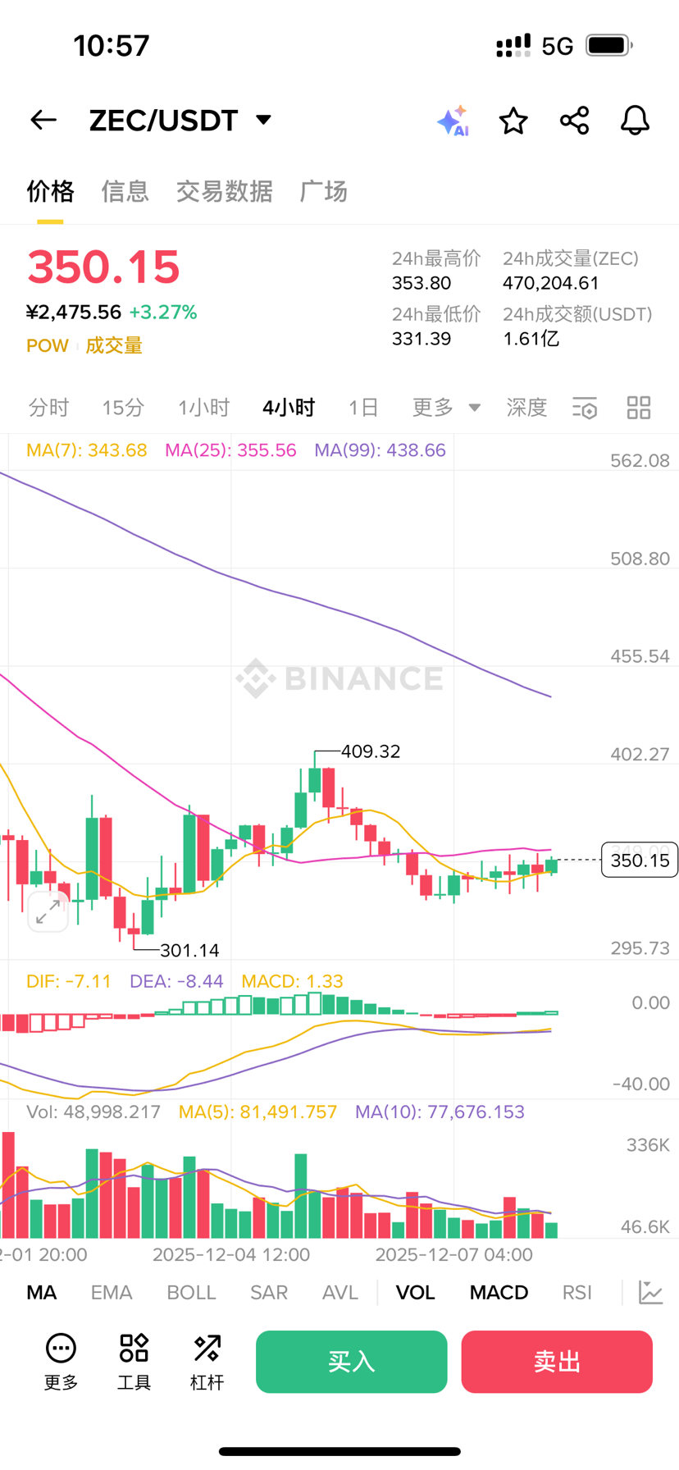Tap the back arrow icon
The width and height of the screenshot is (679, 1470).
click(x=43, y=121)
